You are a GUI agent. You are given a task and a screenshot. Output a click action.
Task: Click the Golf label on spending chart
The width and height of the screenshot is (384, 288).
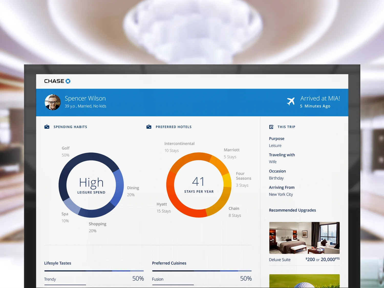tap(66, 148)
